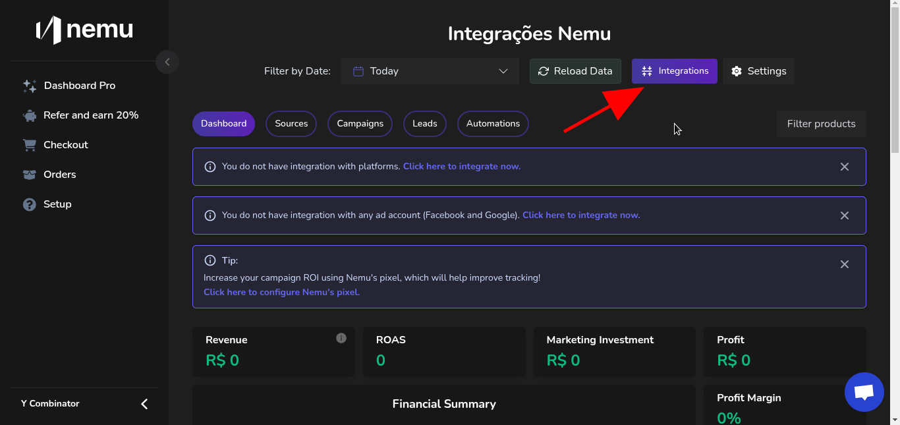Dismiss the platforms integration notice
Image resolution: width=900 pixels, height=425 pixels.
click(845, 167)
